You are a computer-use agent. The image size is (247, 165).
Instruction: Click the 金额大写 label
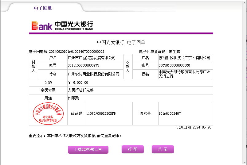point(48,90)
